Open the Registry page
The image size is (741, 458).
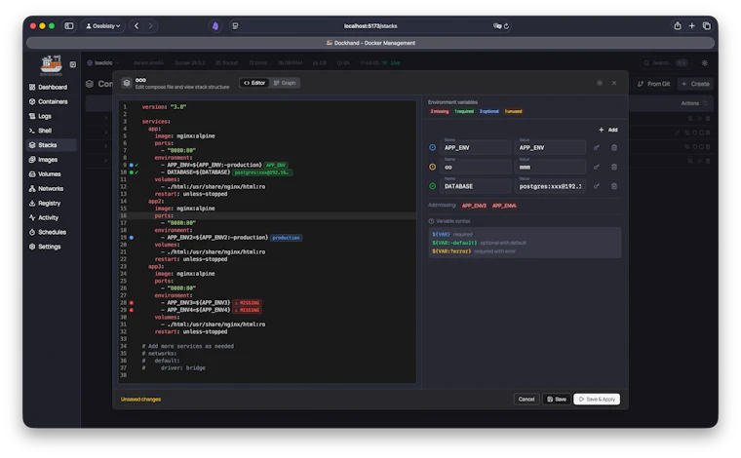(46, 203)
